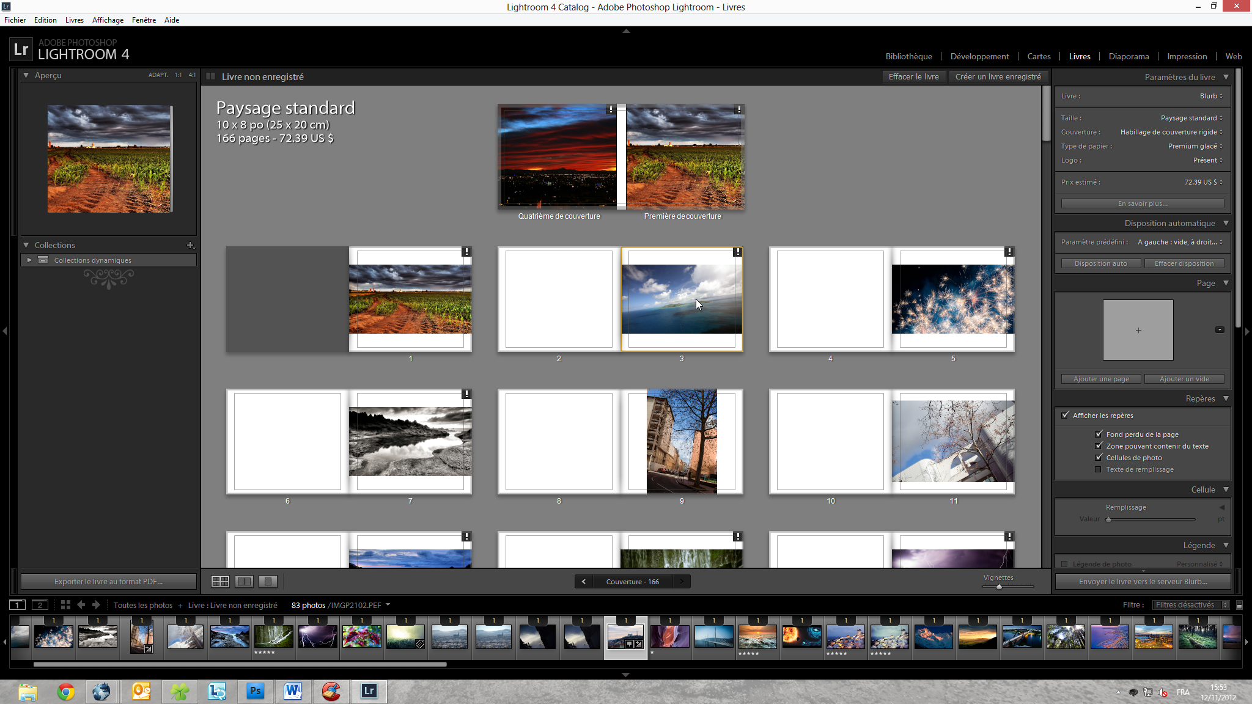Switch to Diaporama module
Image resolution: width=1252 pixels, height=704 pixels.
pyautogui.click(x=1129, y=56)
